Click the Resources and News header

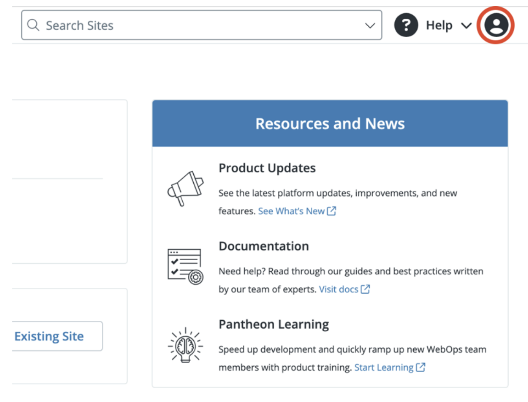(330, 123)
